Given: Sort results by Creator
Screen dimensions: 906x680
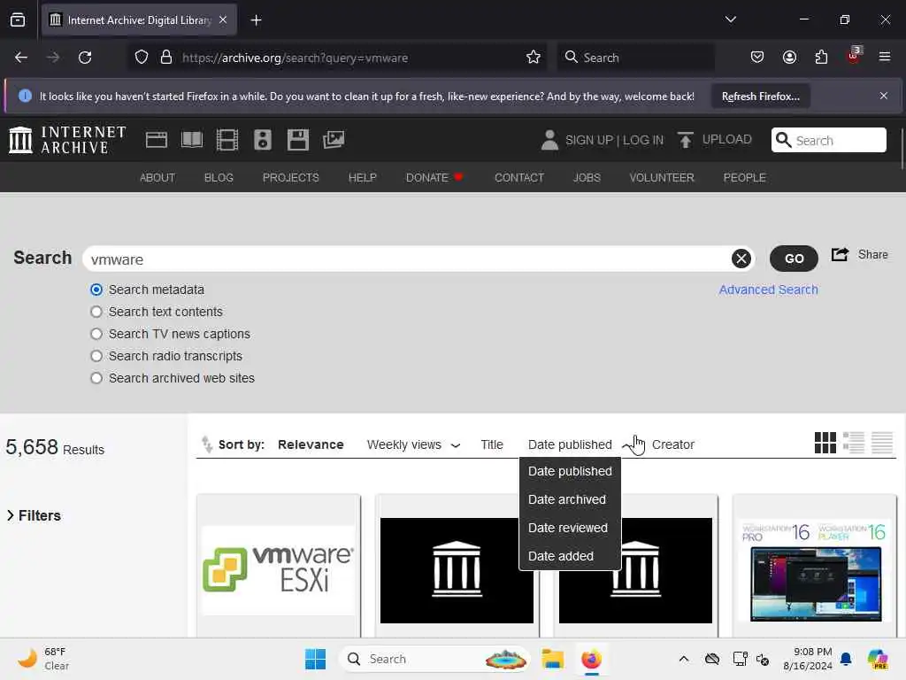Looking at the screenshot, I should point(673,444).
